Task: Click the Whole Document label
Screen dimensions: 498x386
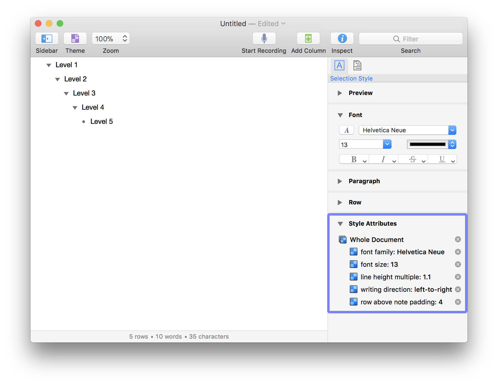Action: click(377, 240)
